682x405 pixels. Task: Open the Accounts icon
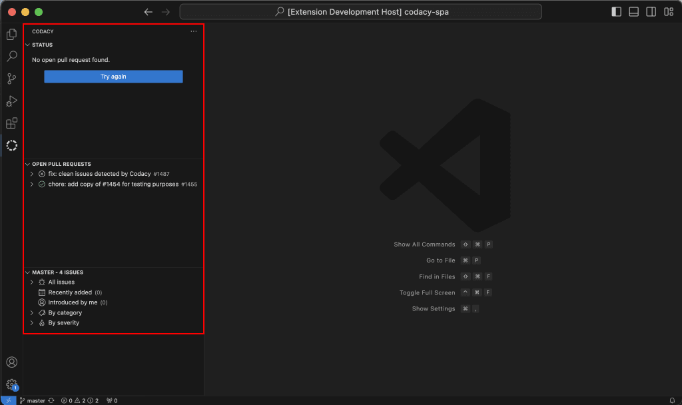[11, 362]
